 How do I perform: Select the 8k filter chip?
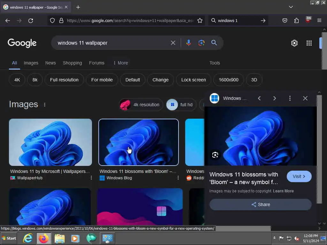tap(35, 80)
